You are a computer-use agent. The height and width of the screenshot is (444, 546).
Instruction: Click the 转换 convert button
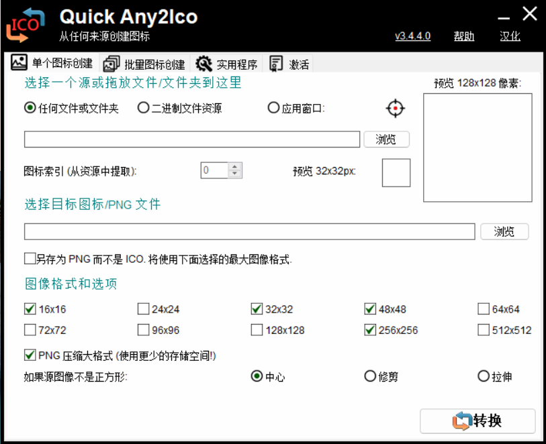tap(477, 421)
